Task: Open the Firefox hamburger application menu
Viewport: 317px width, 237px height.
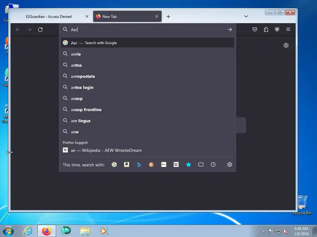Action: coord(288,29)
